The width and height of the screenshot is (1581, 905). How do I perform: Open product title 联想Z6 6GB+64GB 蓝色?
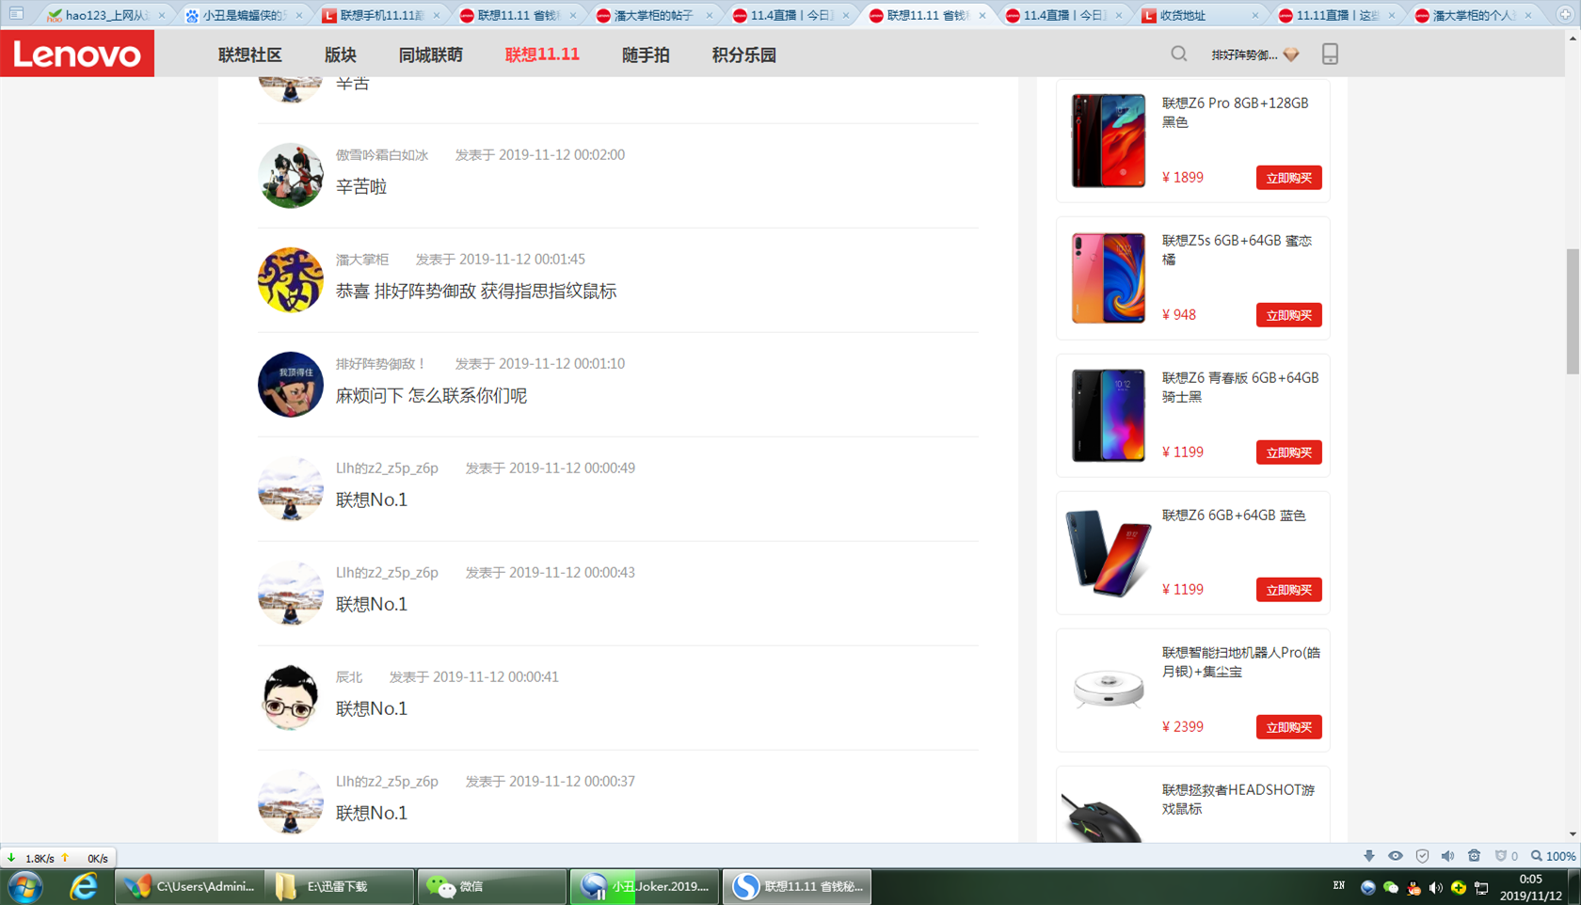pos(1234,516)
